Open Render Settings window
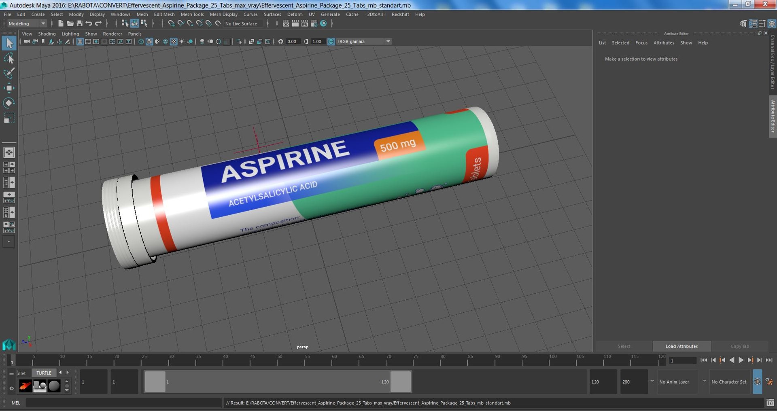 pyautogui.click(x=314, y=23)
